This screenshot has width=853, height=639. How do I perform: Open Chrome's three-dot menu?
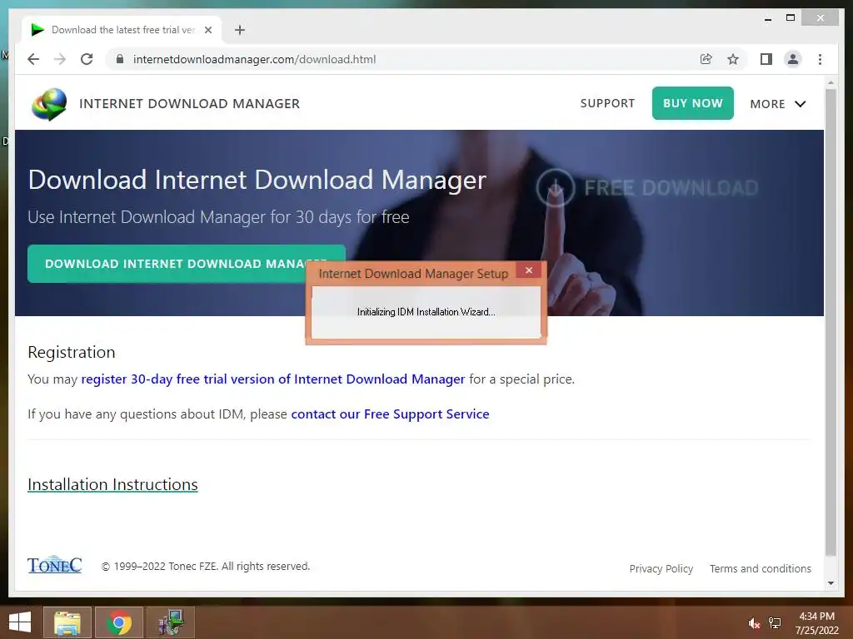point(820,59)
